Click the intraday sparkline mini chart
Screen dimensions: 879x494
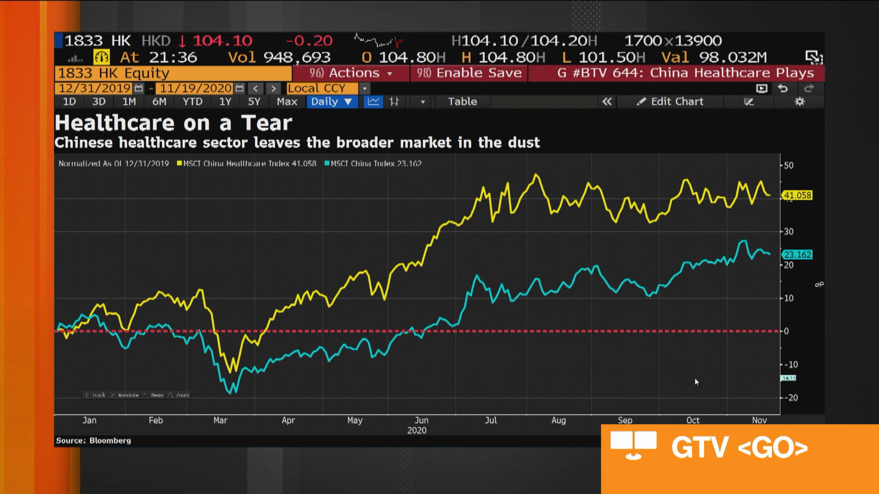click(379, 41)
